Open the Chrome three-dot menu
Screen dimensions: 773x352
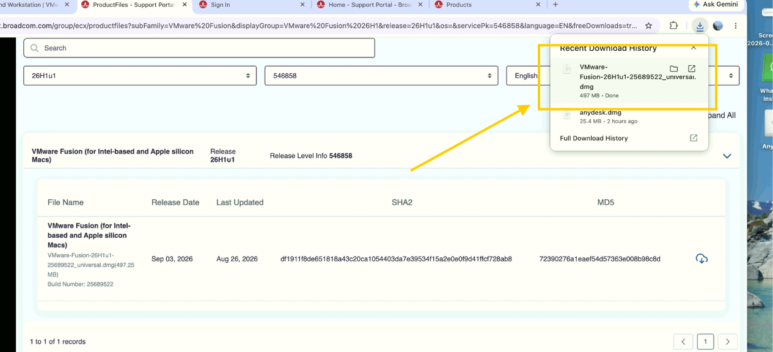pos(736,26)
